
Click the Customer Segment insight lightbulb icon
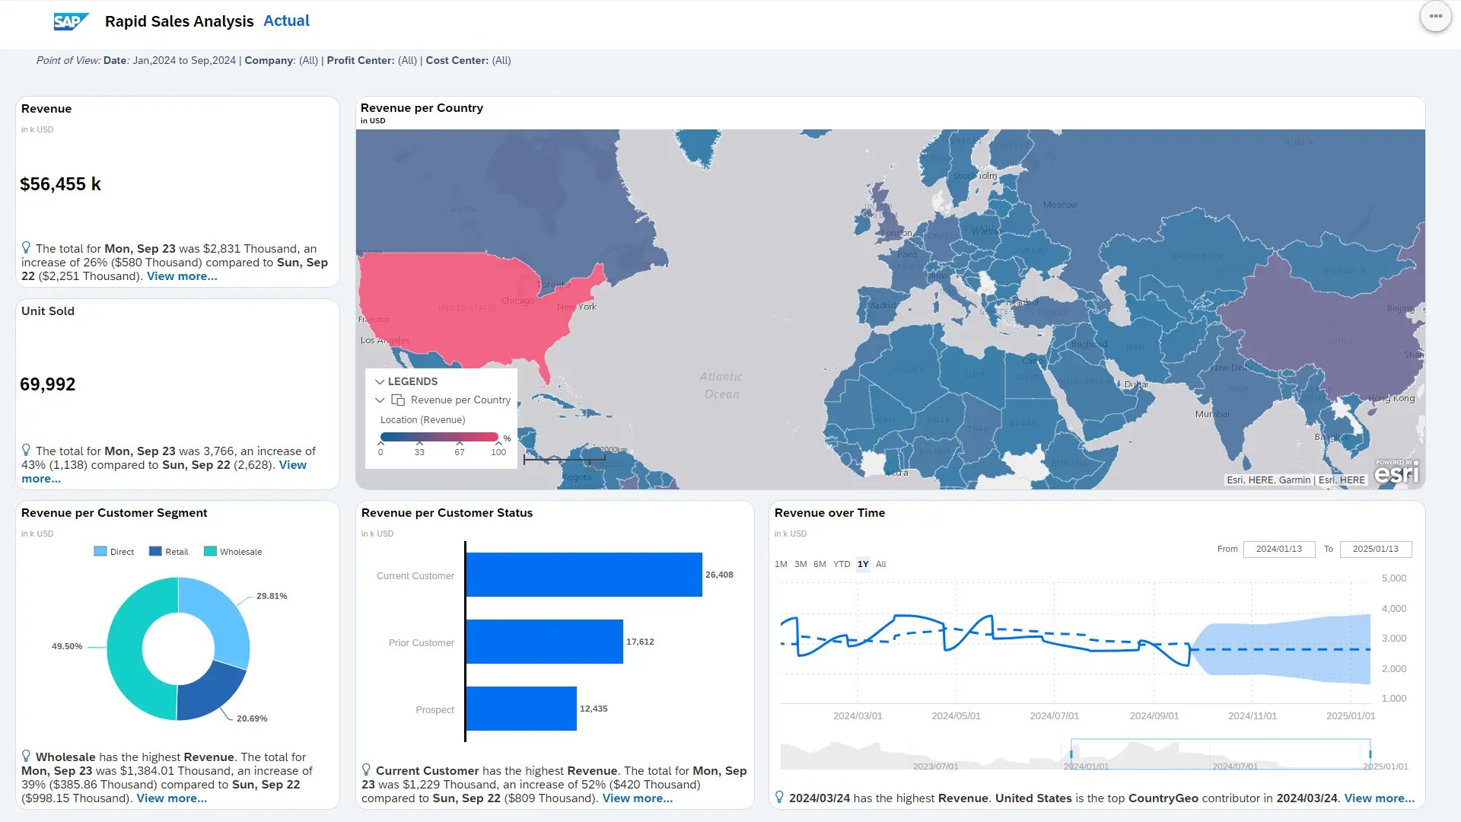point(27,757)
